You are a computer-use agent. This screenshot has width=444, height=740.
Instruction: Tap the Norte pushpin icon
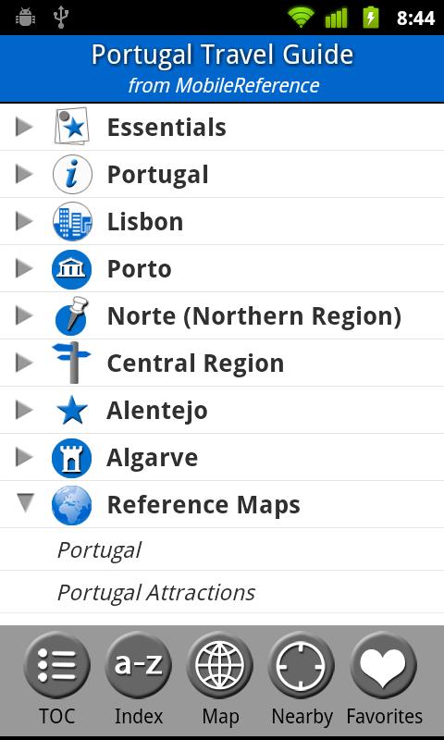[72, 315]
